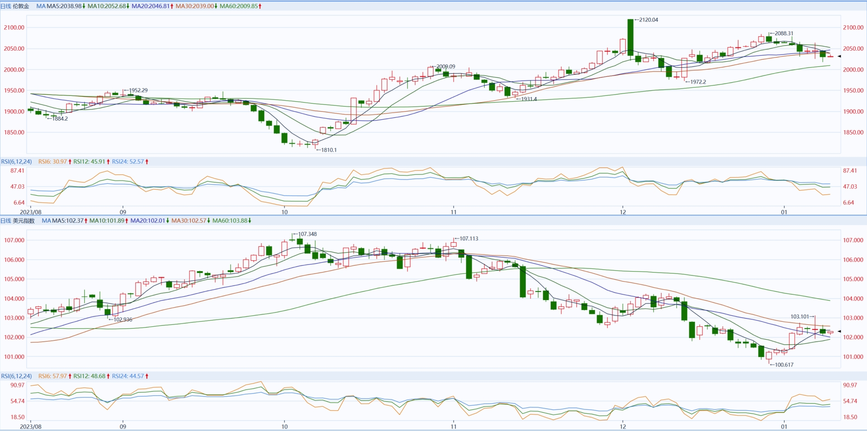Click the dollar index RSI(6,12,24) label
The image size is (867, 431).
[x=16, y=376]
